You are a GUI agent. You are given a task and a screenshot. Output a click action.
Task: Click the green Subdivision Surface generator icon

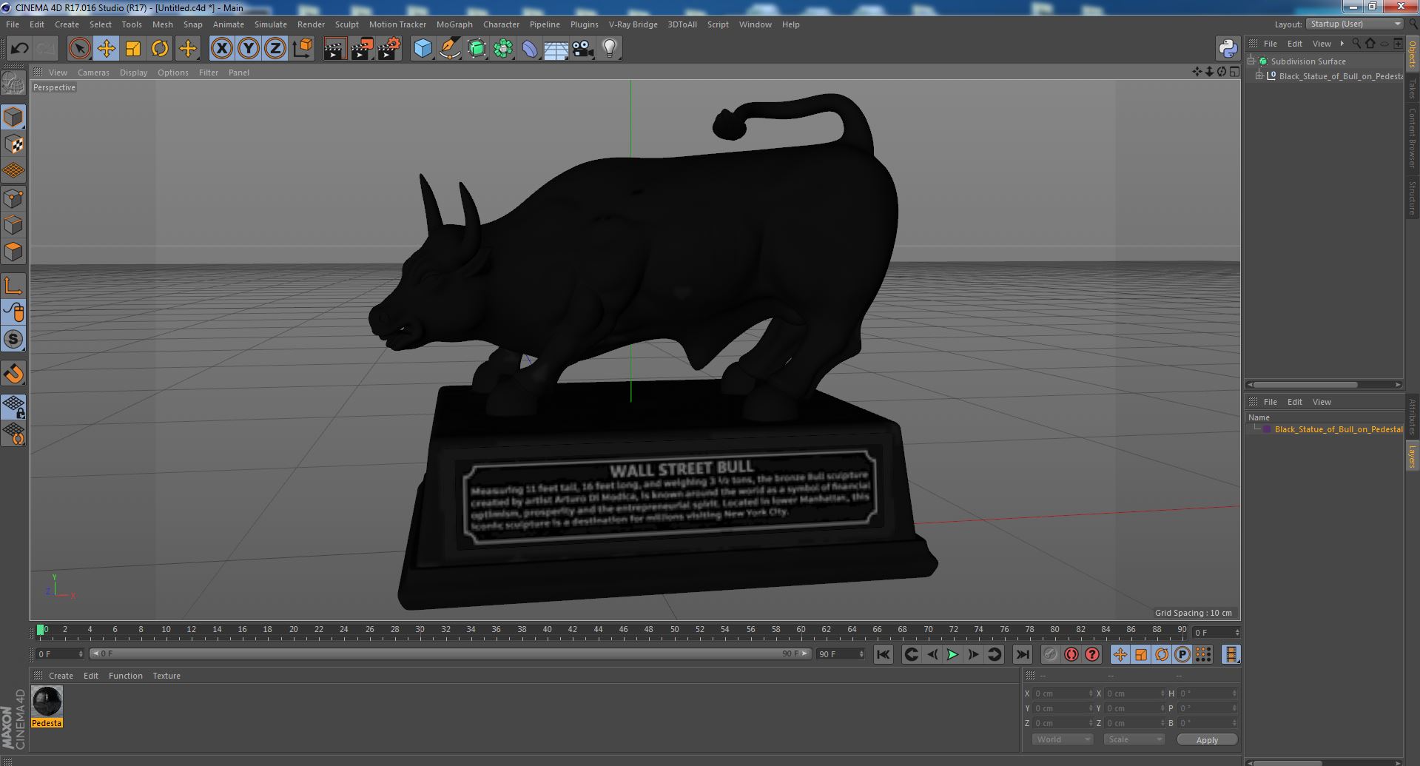pos(477,49)
